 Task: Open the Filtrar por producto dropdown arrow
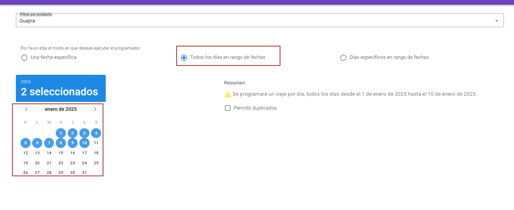497,21
